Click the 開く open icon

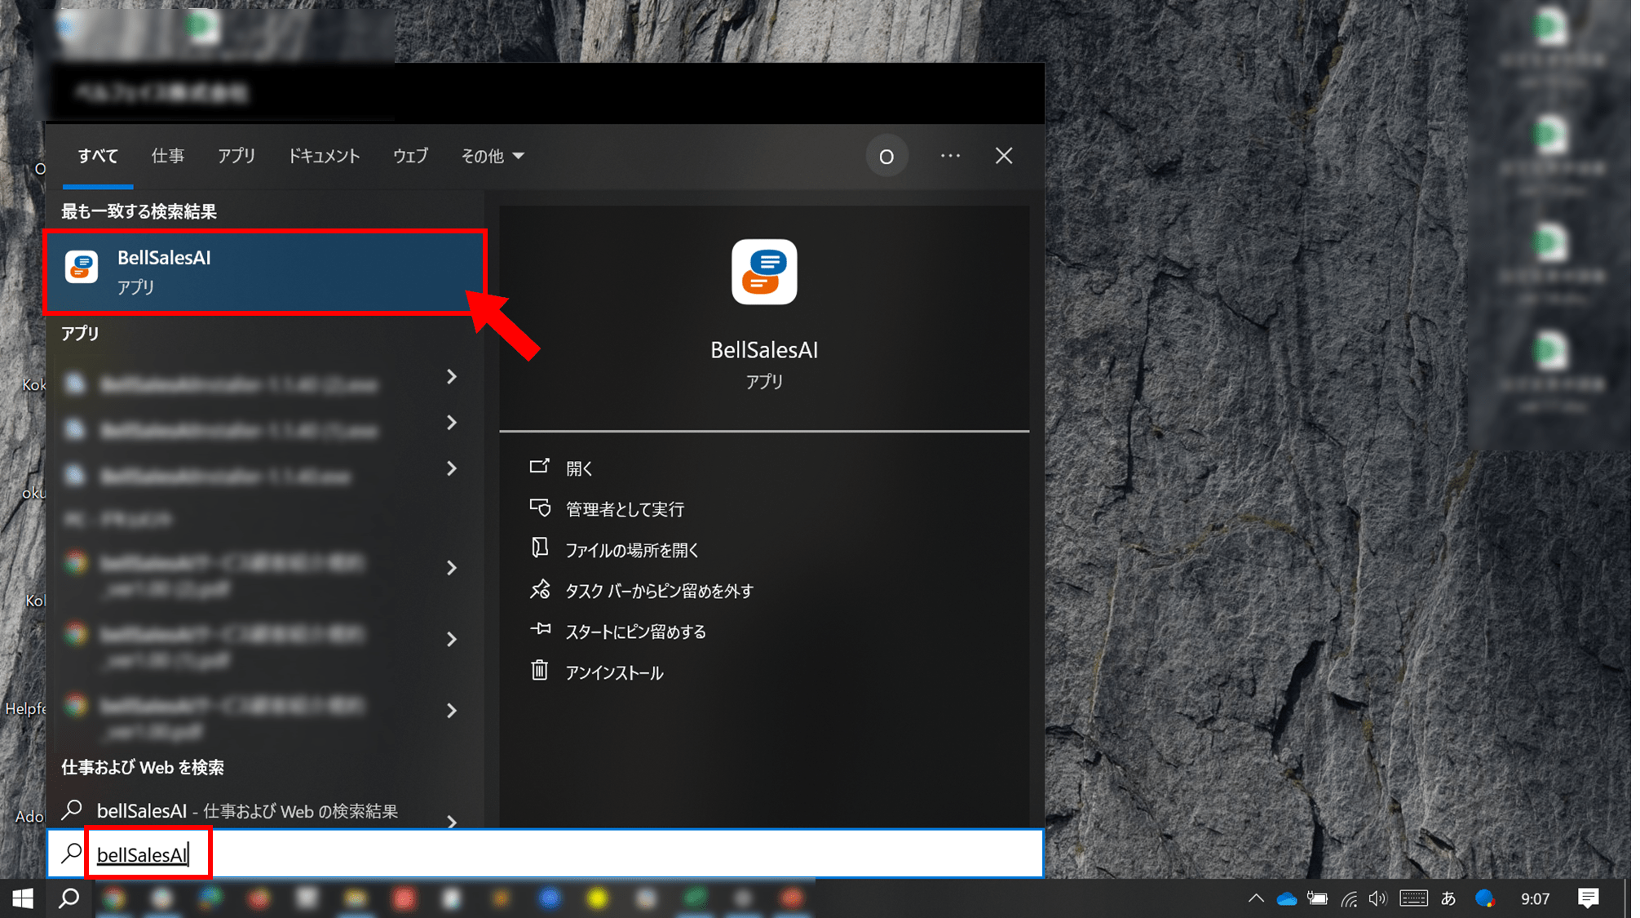[539, 466]
